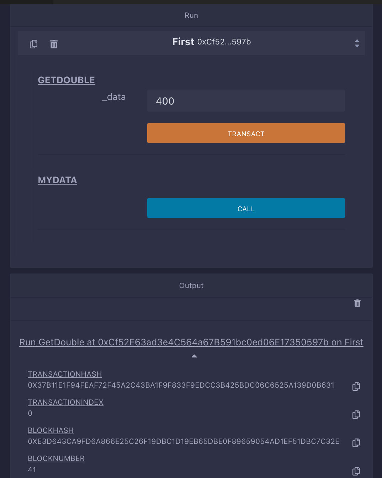Copy the transaction index value
The width and height of the screenshot is (382, 478).
pos(356,415)
